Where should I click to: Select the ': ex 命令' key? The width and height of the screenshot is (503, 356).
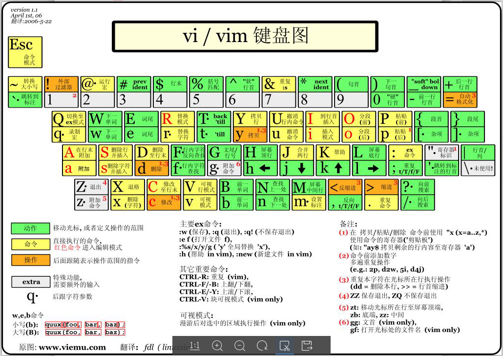[x=405, y=152]
